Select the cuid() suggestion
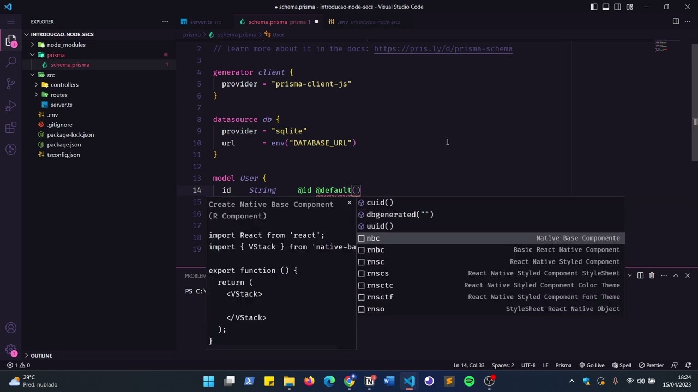The width and height of the screenshot is (698, 392). 490,203
